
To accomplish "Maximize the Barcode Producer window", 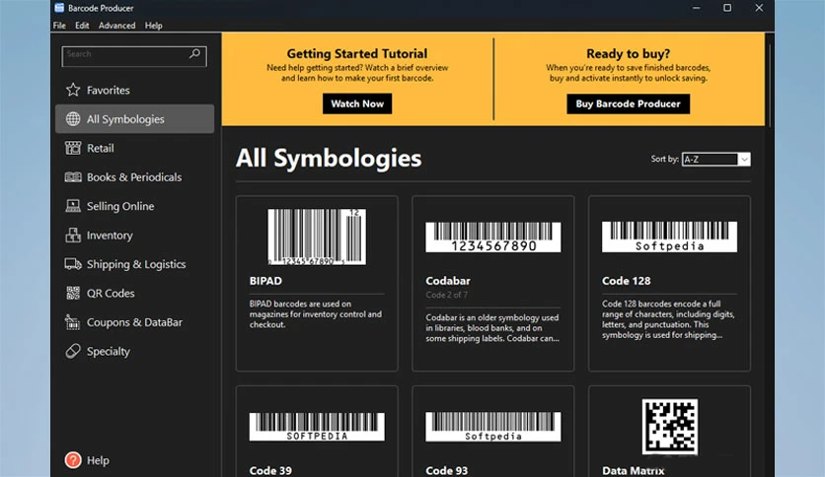I will [x=727, y=8].
